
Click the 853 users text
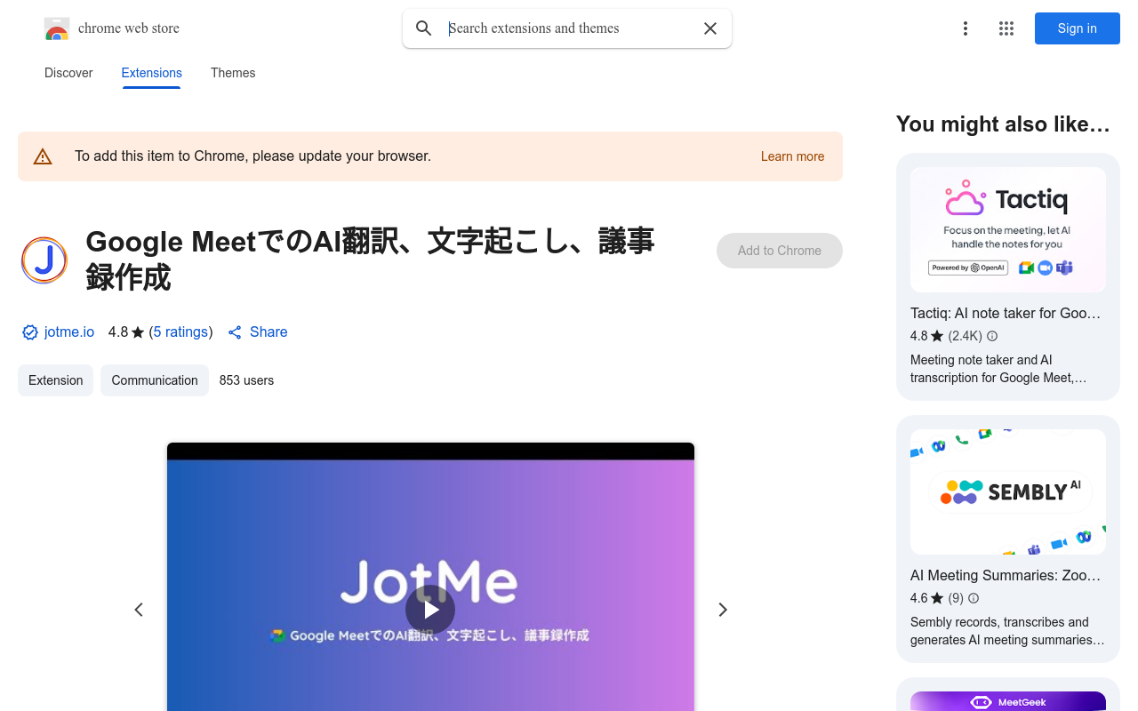coord(246,380)
